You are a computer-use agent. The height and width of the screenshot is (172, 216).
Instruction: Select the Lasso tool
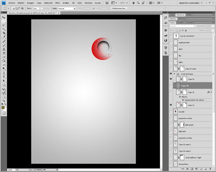click(4, 25)
